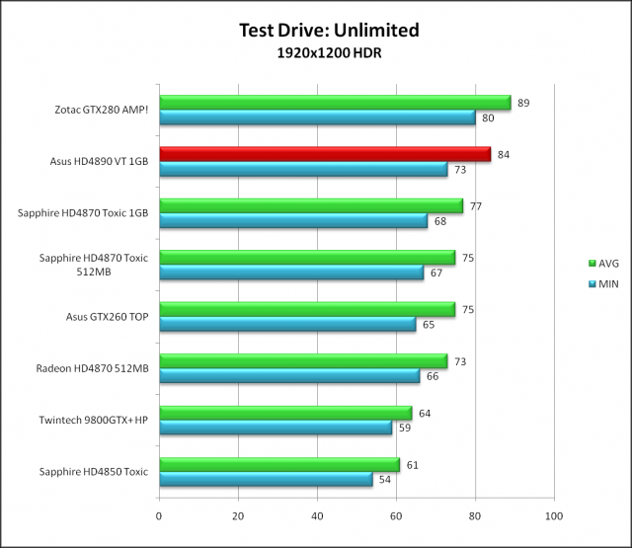This screenshot has width=632, height=548.
Task: Select the green Sapphire HD4870 Toxic 512MB bar
Action: pos(307,258)
